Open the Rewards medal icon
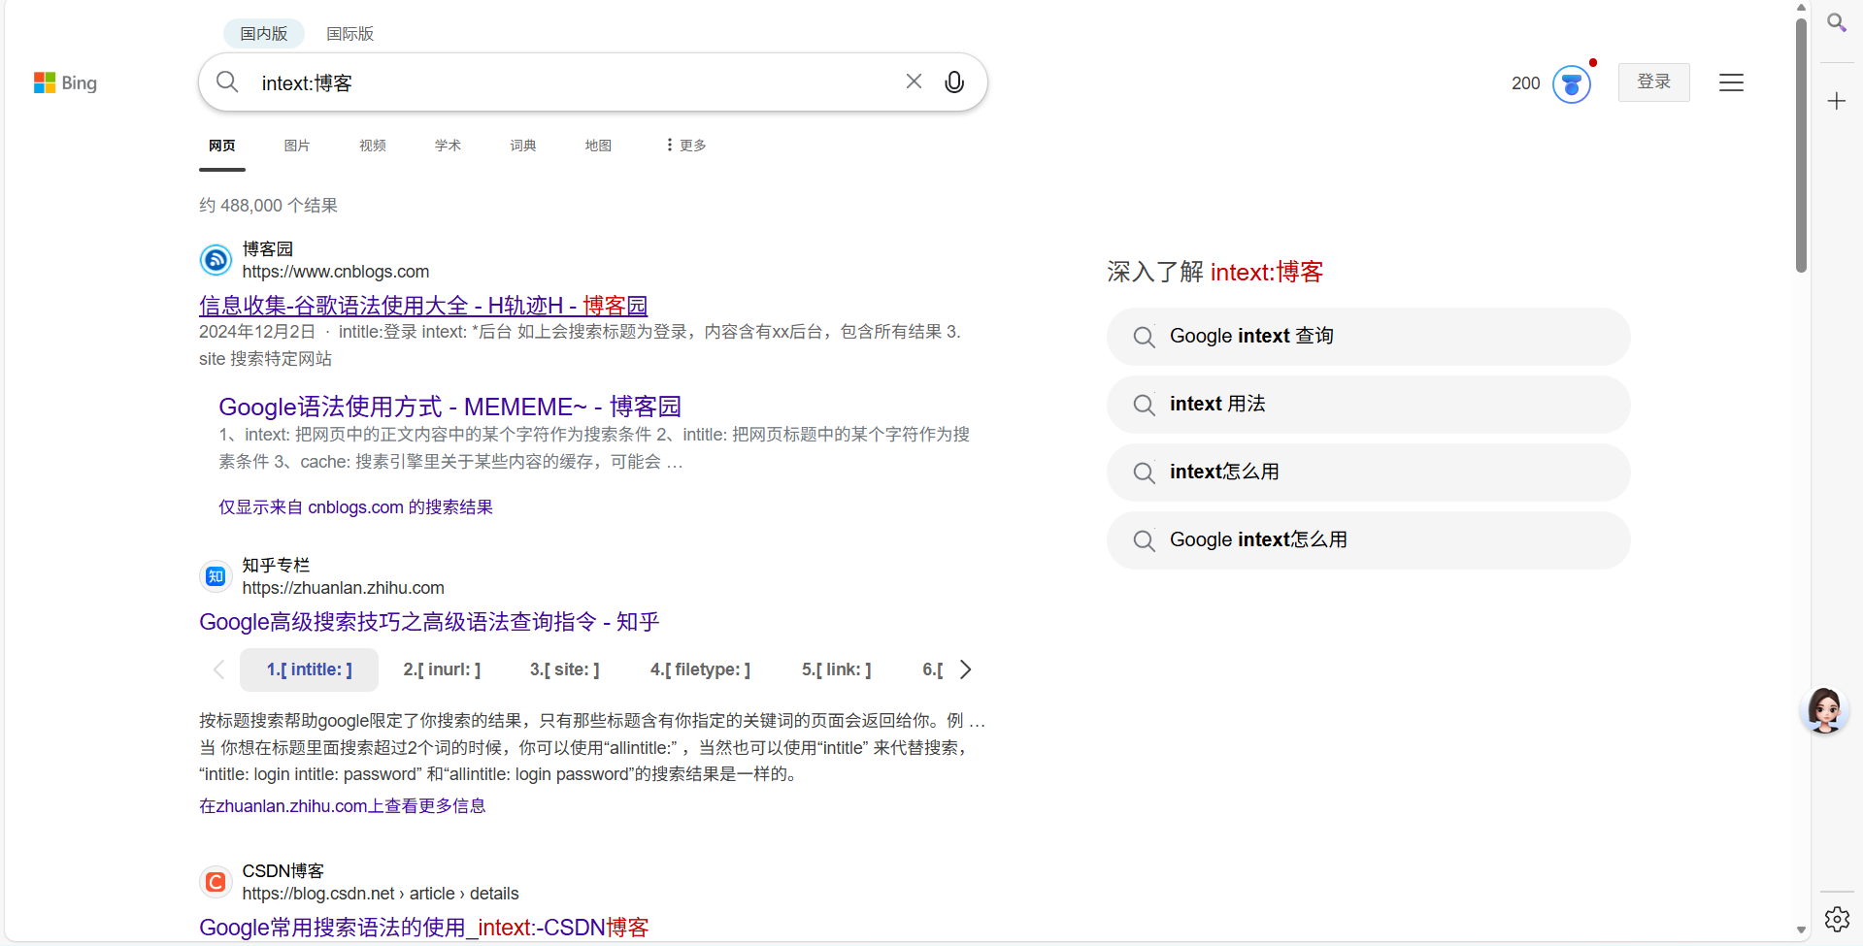 [1572, 83]
